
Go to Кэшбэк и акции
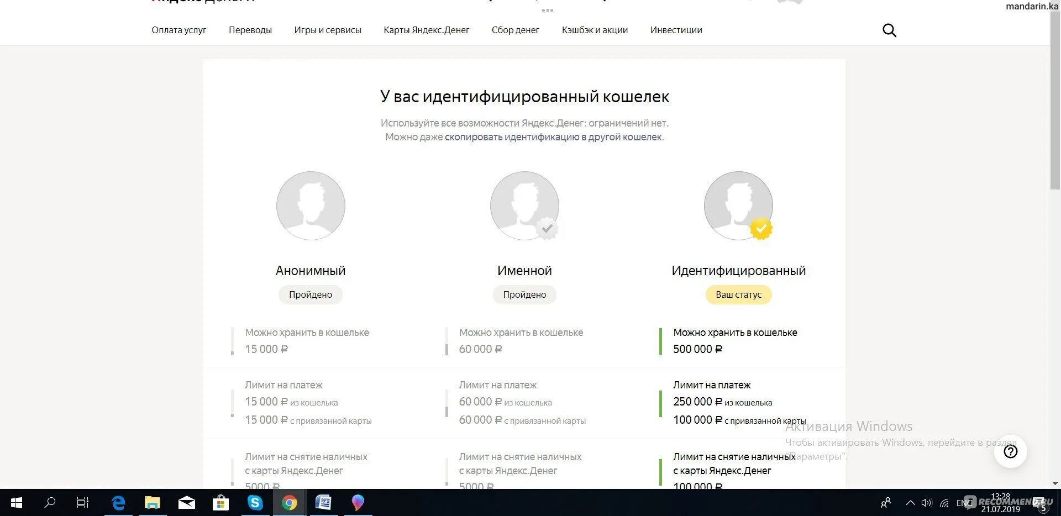pos(595,30)
